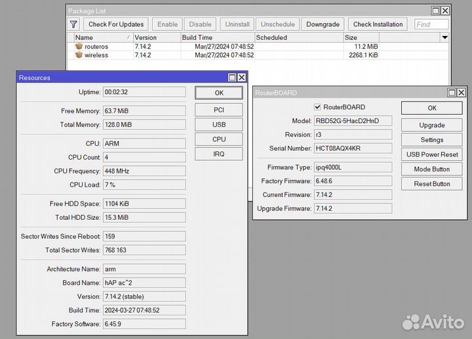Image resolution: width=472 pixels, height=339 pixels.
Task: Click the Disable package button
Action: [200, 24]
